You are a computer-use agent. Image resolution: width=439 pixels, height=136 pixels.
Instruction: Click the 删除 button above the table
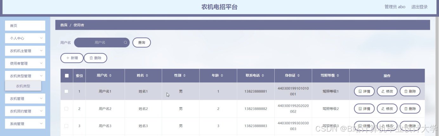click(95, 58)
